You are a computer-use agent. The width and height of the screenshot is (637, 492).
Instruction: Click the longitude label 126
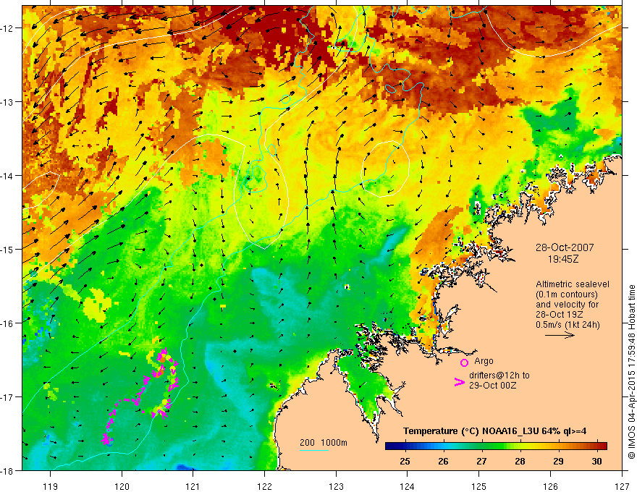point(550,486)
